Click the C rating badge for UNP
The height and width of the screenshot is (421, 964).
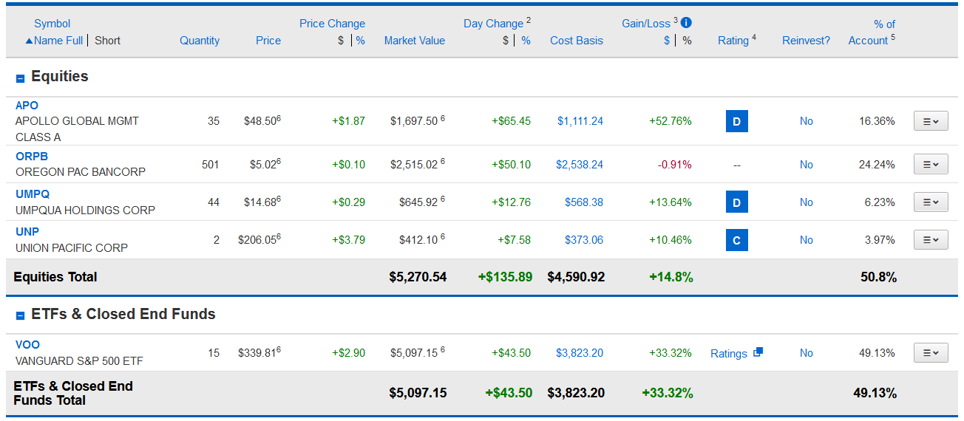click(736, 240)
